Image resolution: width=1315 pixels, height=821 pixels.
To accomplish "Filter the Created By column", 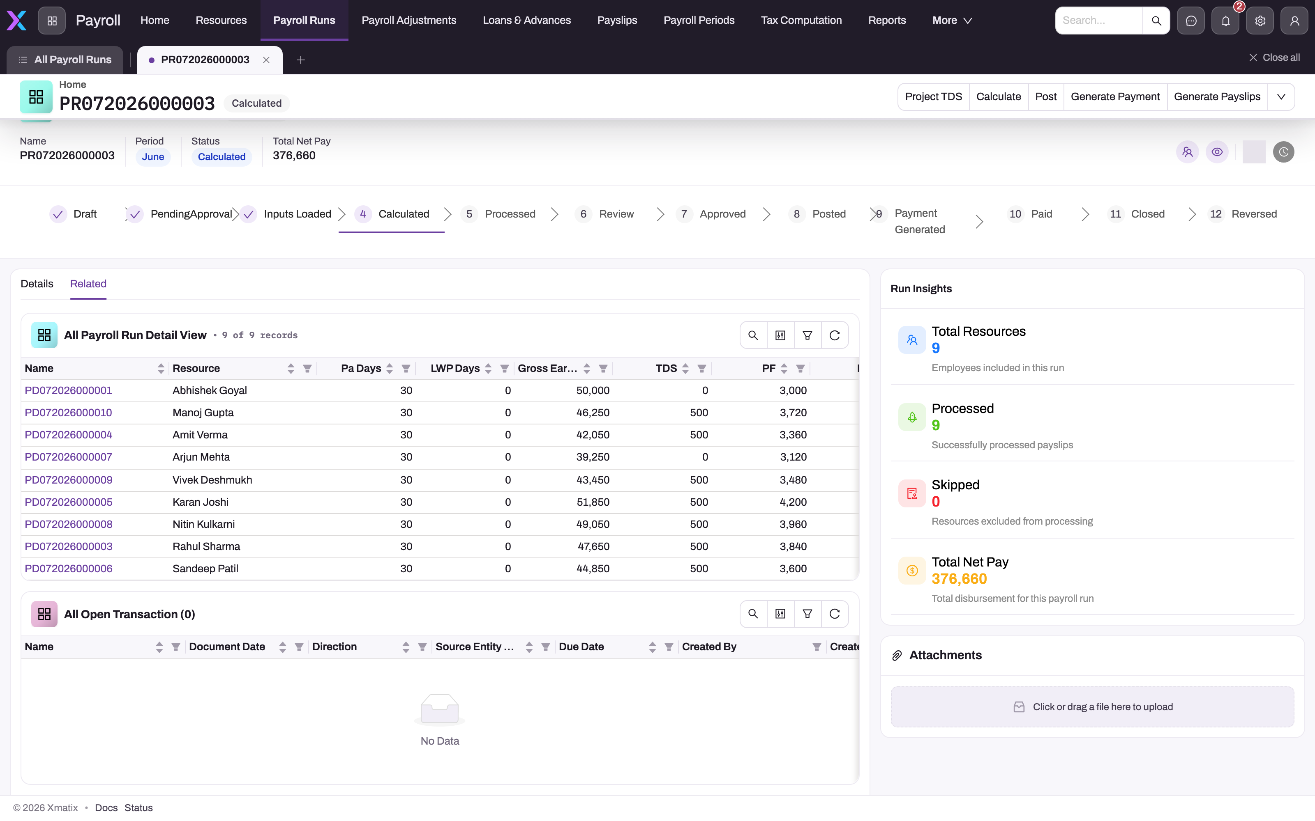I will (x=817, y=647).
